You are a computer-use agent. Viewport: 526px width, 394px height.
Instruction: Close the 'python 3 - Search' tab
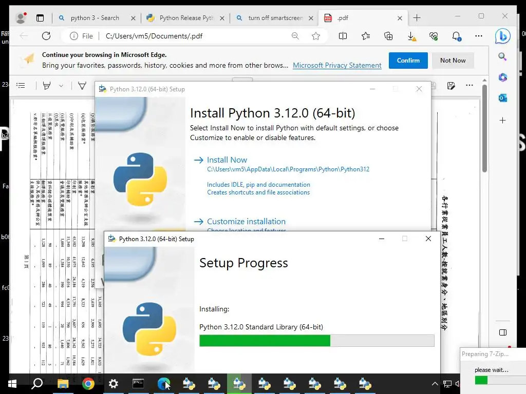point(133,18)
